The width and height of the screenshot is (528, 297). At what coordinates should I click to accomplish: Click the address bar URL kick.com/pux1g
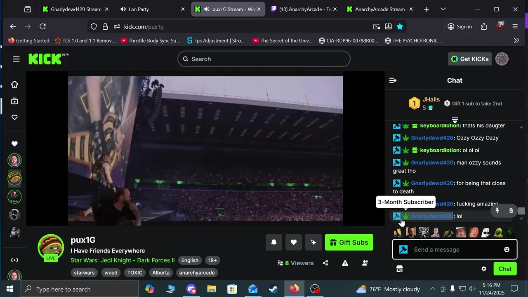click(x=144, y=27)
